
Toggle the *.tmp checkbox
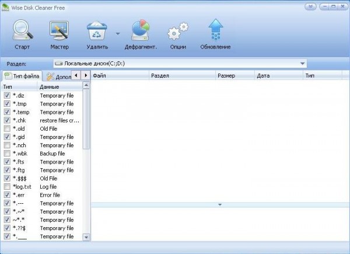(x=7, y=104)
